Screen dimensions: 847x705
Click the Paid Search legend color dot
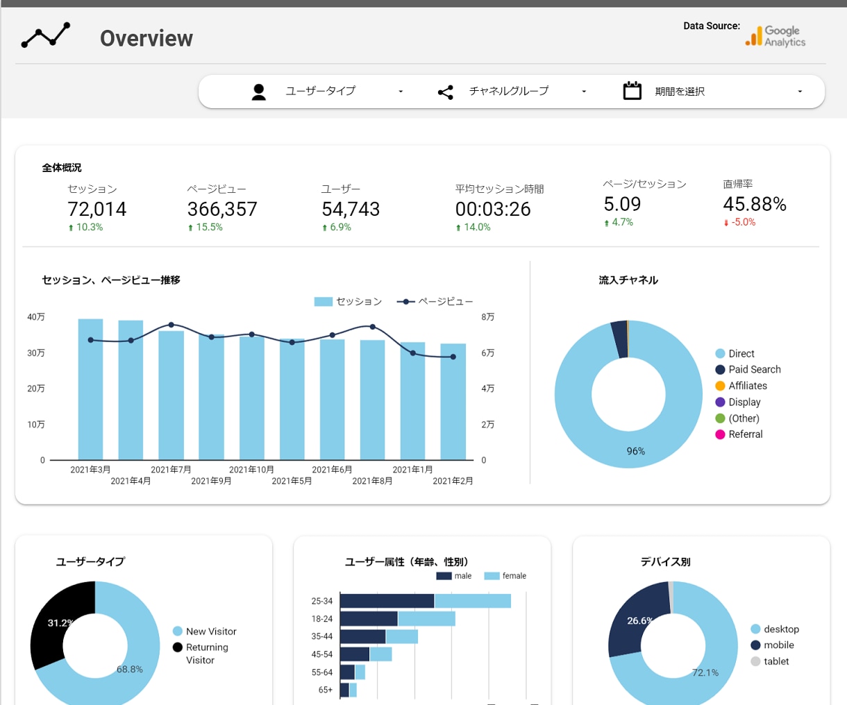(720, 369)
